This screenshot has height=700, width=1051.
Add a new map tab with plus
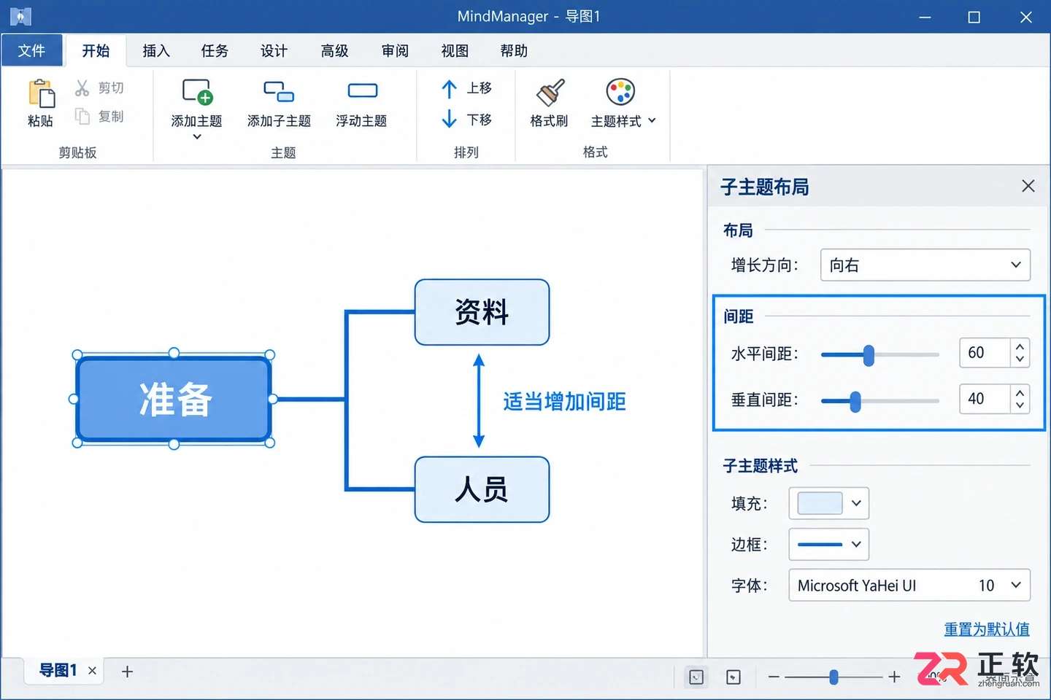pyautogui.click(x=127, y=672)
